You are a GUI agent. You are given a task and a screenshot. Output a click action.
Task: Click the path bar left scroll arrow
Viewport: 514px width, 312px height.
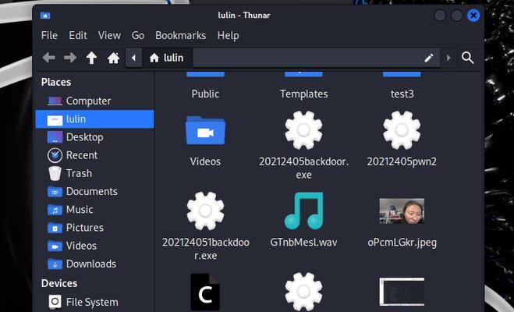pyautogui.click(x=133, y=58)
